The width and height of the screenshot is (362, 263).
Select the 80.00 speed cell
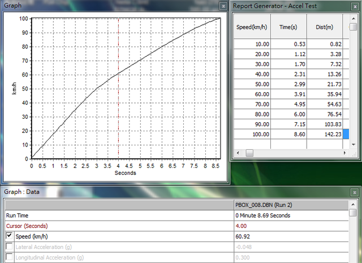(x=252, y=114)
